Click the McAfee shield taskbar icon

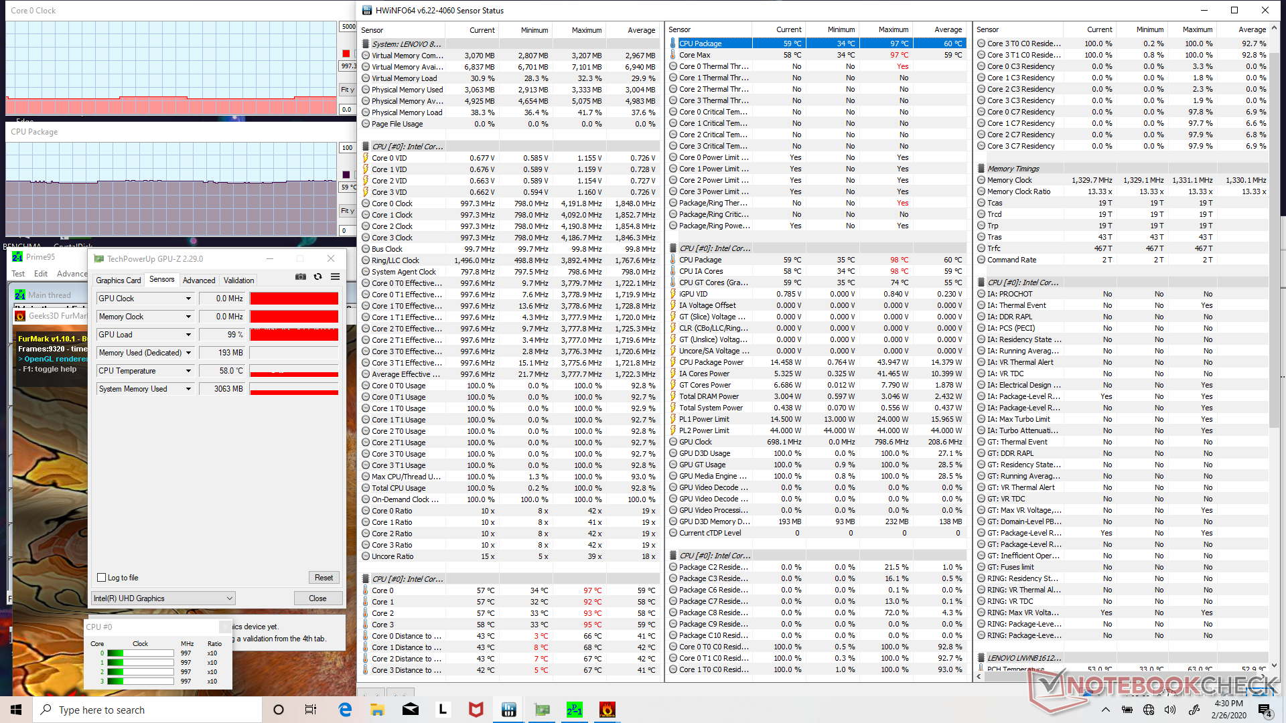[476, 710]
